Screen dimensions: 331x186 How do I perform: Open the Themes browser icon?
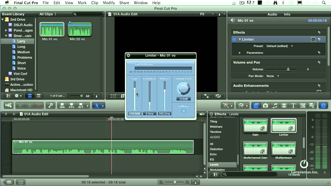312,105
